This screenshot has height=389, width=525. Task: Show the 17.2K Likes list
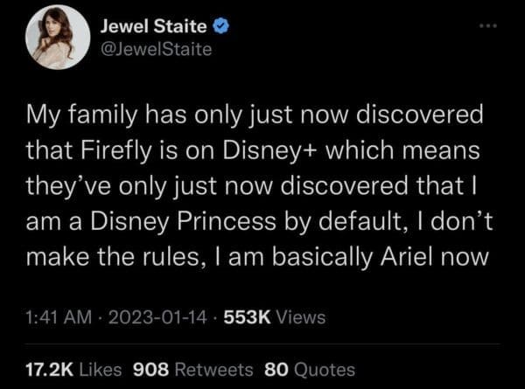[x=76, y=369]
